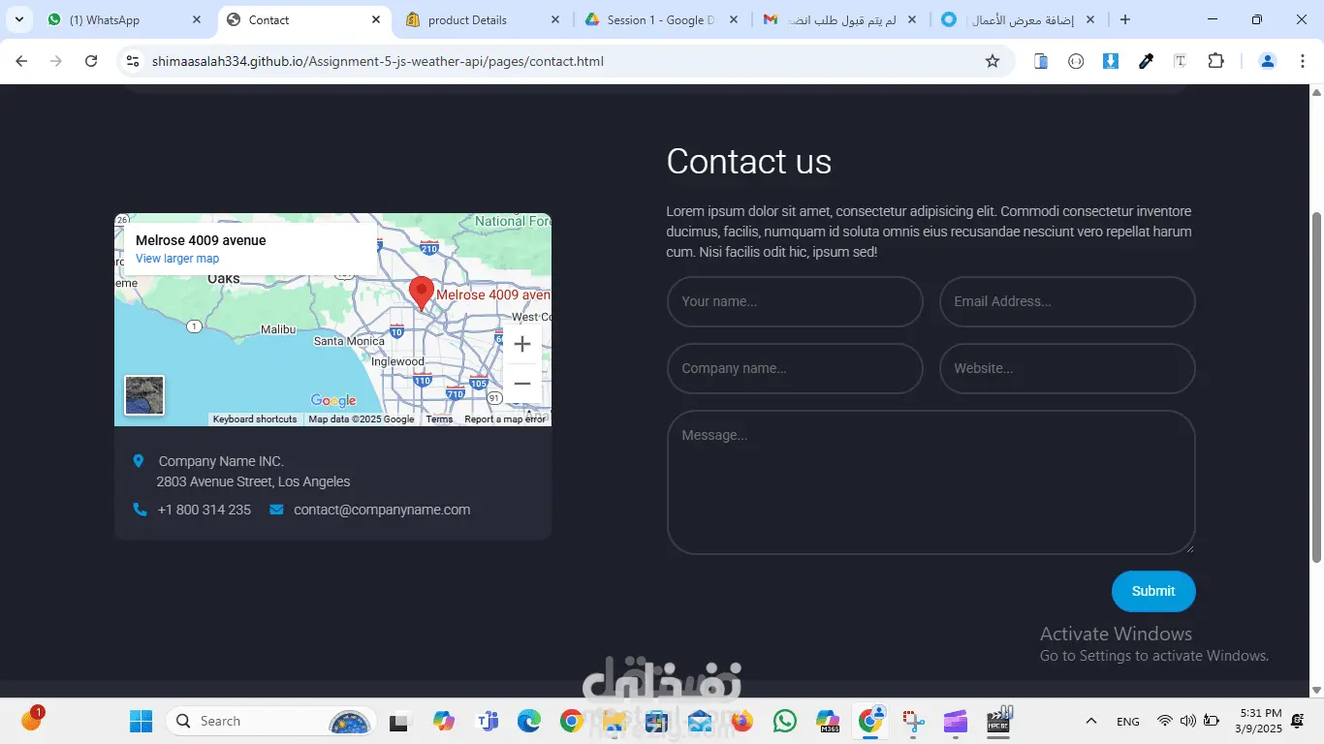Open Chrome's three-dot menu
The width and height of the screenshot is (1324, 744).
[1302, 61]
